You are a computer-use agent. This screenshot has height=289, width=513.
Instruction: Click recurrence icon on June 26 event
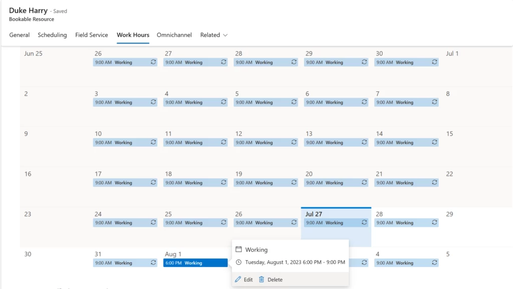[x=153, y=62]
